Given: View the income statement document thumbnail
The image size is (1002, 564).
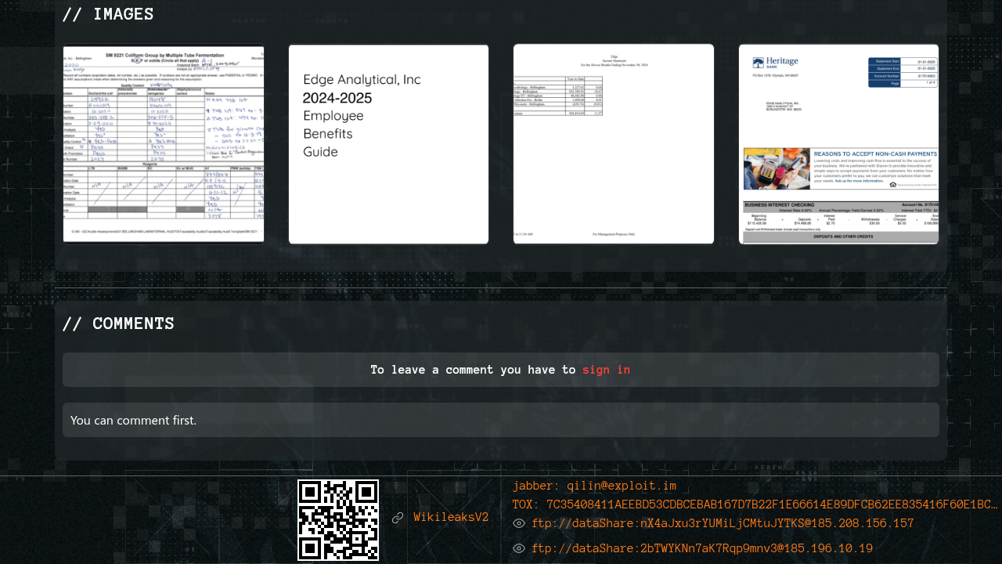Looking at the screenshot, I should coord(613,144).
